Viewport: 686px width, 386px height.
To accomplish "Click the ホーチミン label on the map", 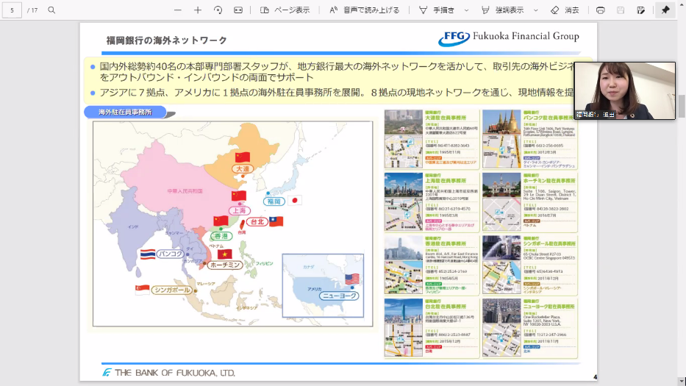I will pos(225,265).
